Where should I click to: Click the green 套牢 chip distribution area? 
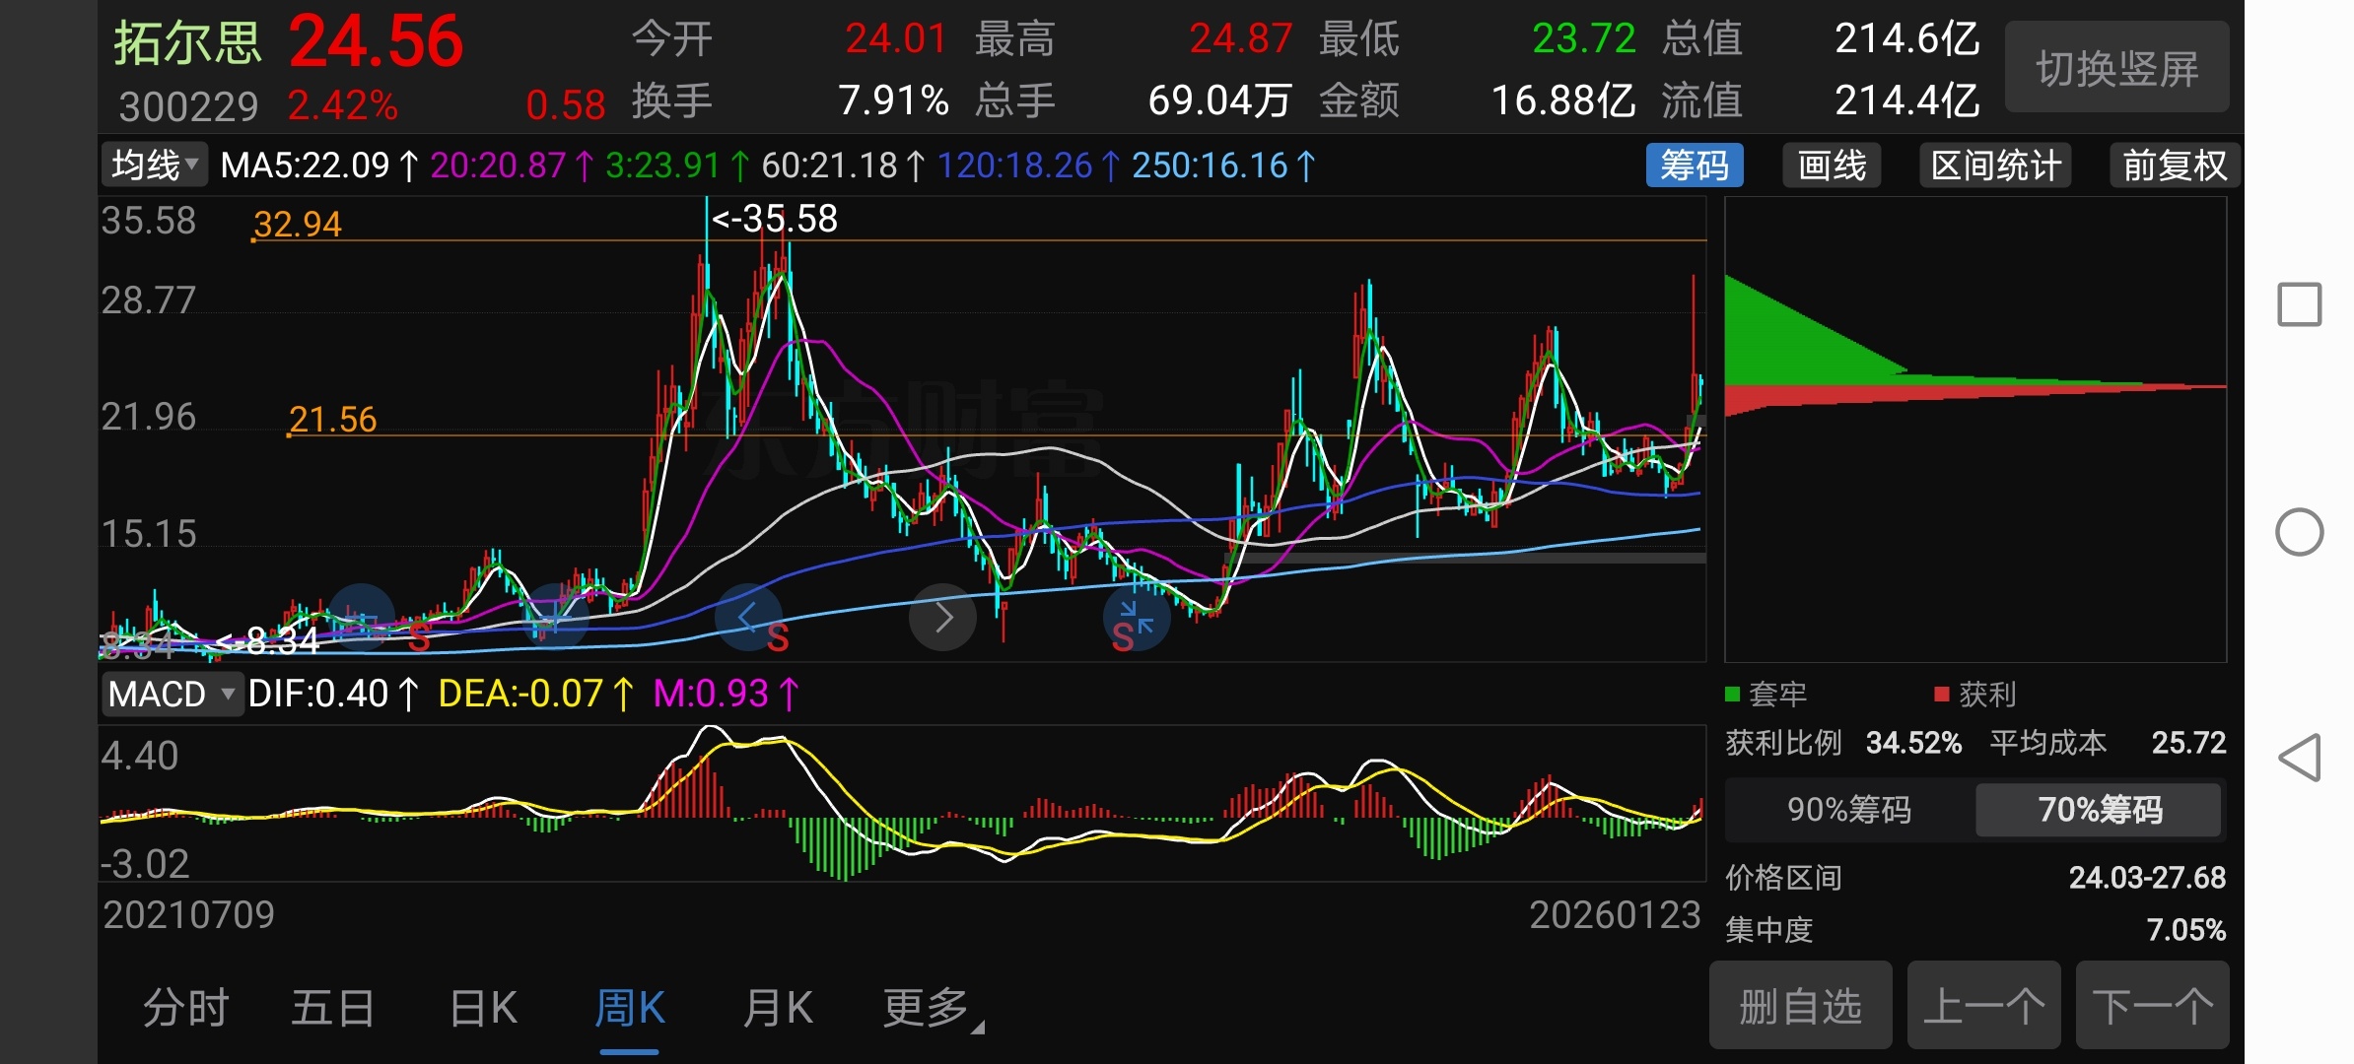pos(1784,340)
